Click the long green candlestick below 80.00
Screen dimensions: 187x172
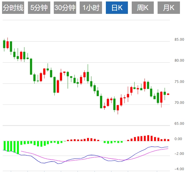(x=31, y=66)
